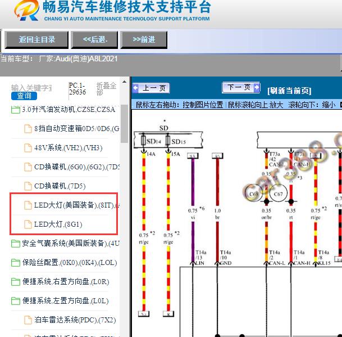
Task: Open the previous page with 上一页
Action: (151, 88)
